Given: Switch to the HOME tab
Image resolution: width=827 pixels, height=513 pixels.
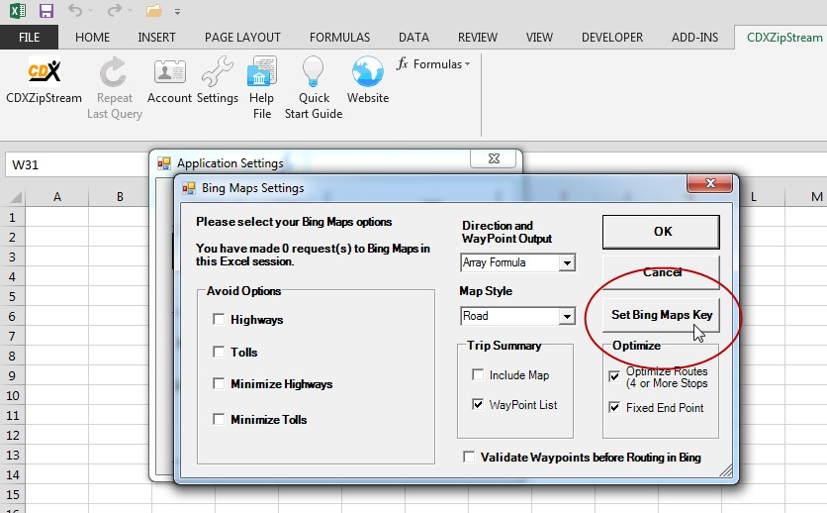Looking at the screenshot, I should (x=92, y=38).
